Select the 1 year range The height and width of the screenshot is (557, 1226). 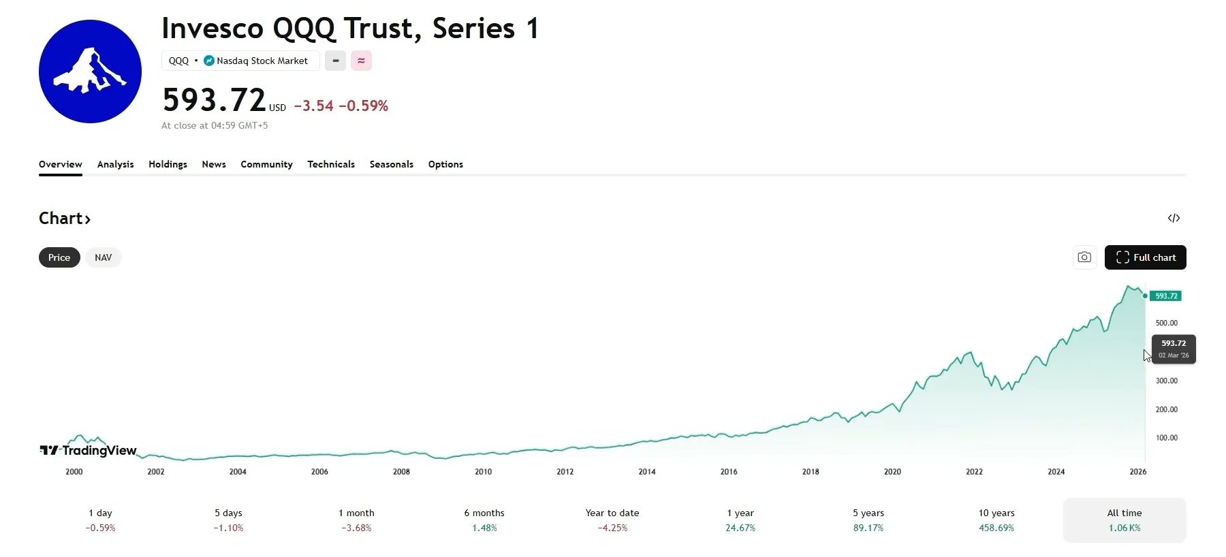point(740,520)
